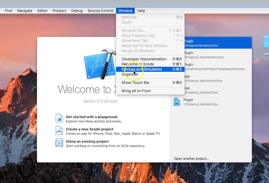This screenshot has height=183, width=269.
Task: Click the Xcode hammer app icon
Action: tap(100, 64)
